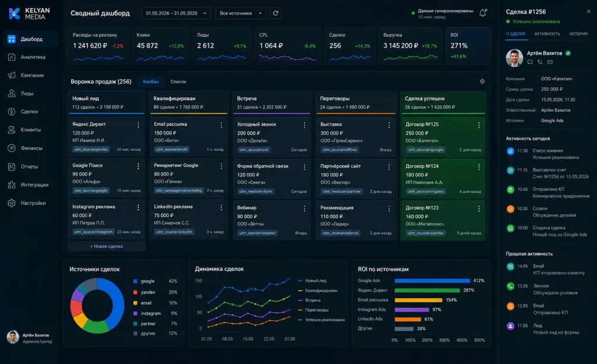Screen dimensions: 597x364
Task: Click the yandex red legend swatch
Action: (135, 292)
